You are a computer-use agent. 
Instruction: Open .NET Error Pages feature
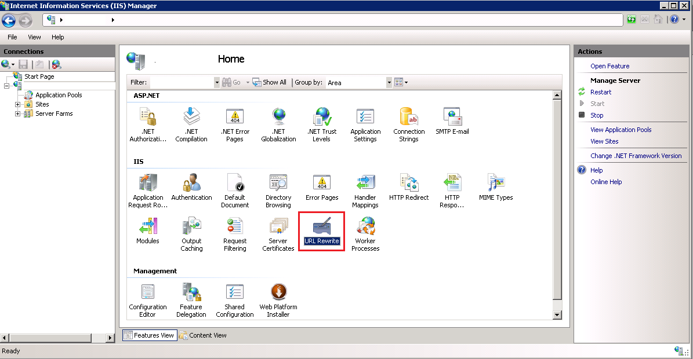(x=235, y=125)
